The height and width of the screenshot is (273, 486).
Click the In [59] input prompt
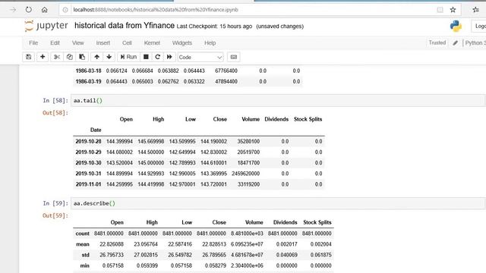click(x=55, y=203)
